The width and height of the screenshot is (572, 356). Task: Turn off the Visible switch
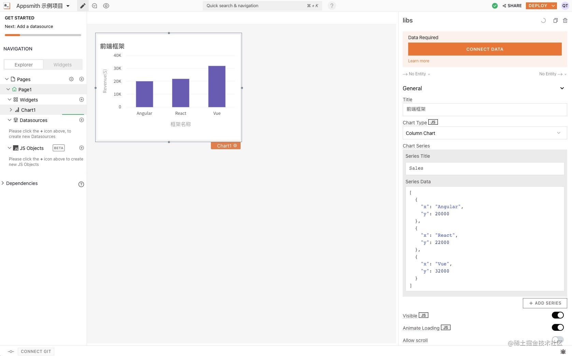pyautogui.click(x=558, y=315)
